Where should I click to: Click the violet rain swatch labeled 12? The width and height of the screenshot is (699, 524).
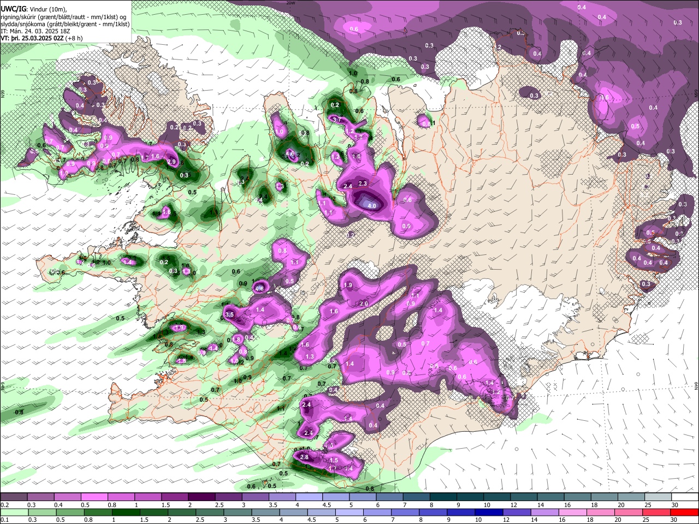517,513
